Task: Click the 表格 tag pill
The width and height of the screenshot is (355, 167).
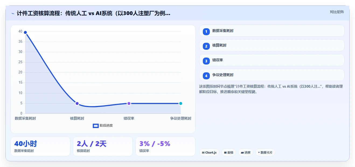Action: click(229, 152)
